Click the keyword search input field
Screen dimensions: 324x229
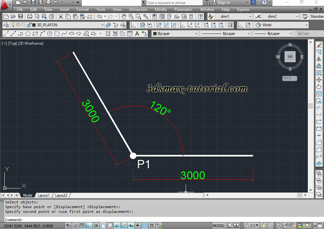[x=174, y=3]
